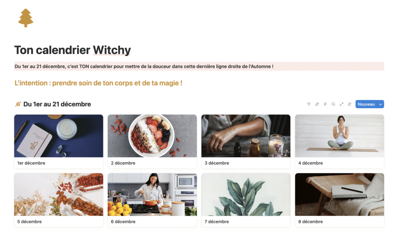Image resolution: width=393 pixels, height=231 pixels.
Task: Open the 1er décembre card
Action: pos(59,142)
